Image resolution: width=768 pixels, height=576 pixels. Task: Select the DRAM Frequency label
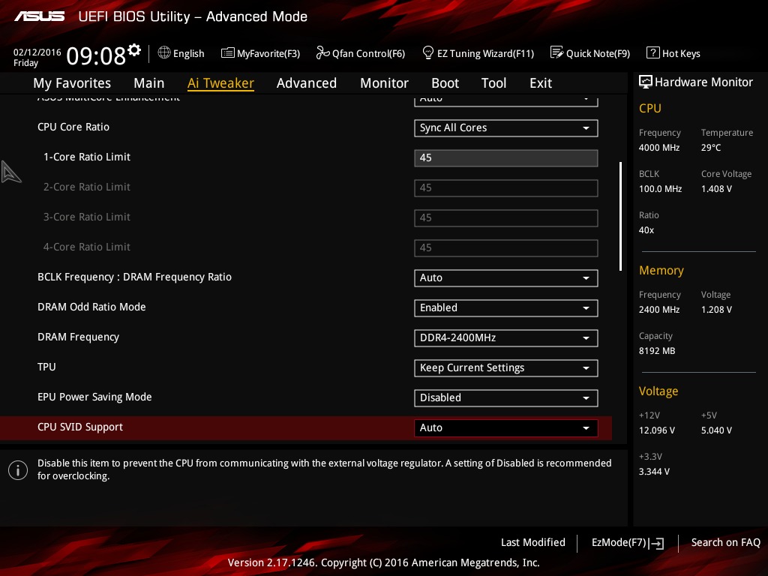coord(78,337)
